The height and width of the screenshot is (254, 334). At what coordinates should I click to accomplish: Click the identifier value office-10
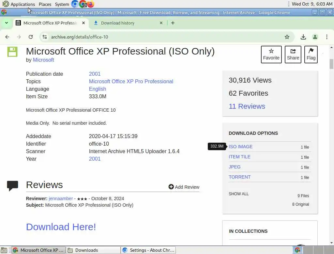point(99,144)
